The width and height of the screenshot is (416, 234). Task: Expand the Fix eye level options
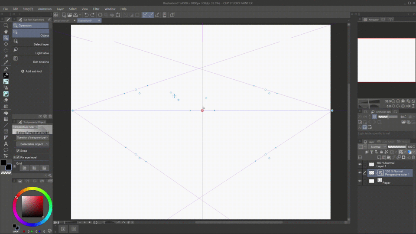coord(15,157)
